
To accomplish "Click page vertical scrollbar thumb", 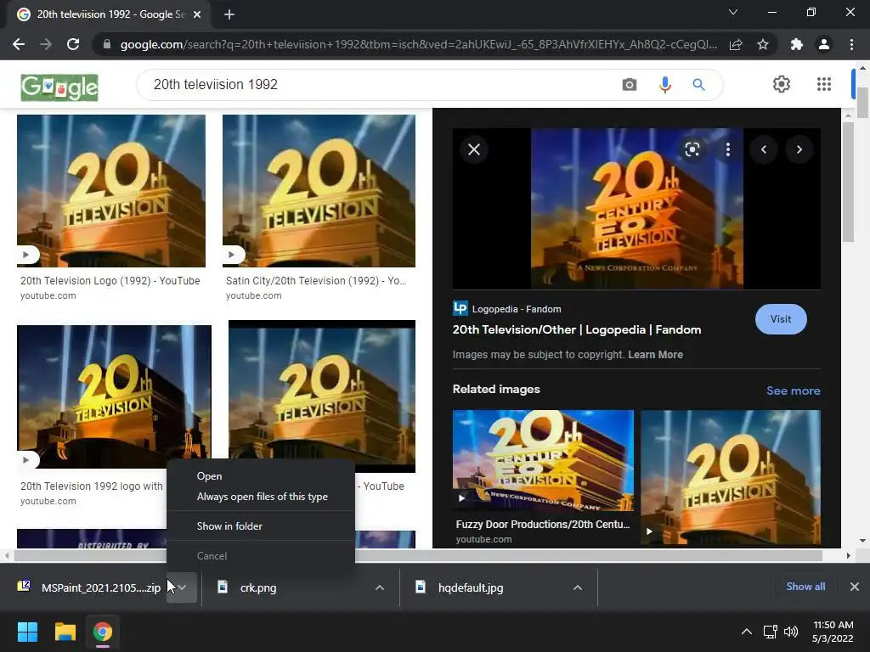I will (x=862, y=103).
